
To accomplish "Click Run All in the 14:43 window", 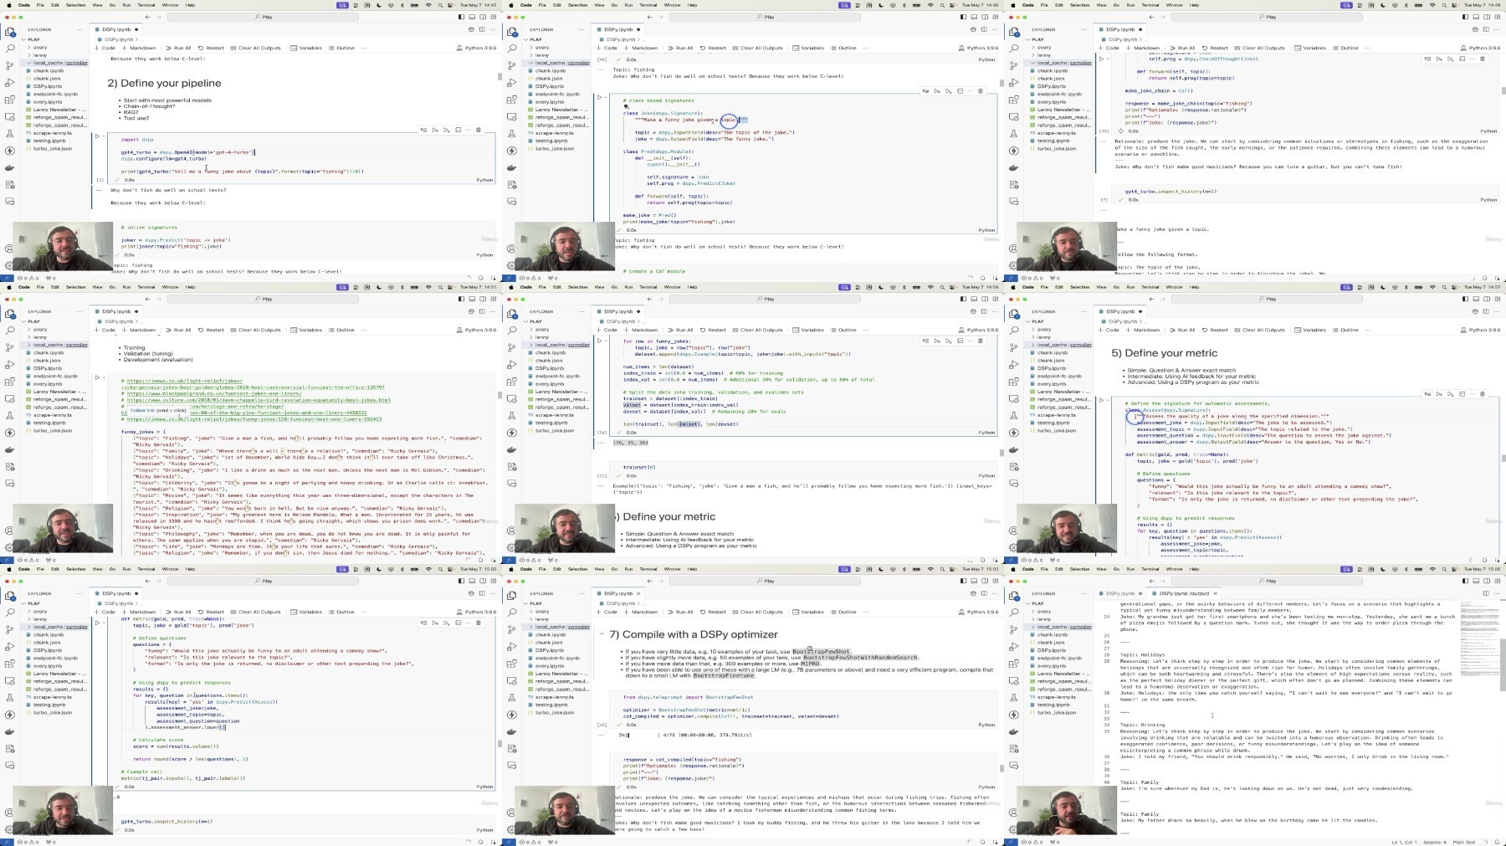I will tap(179, 48).
